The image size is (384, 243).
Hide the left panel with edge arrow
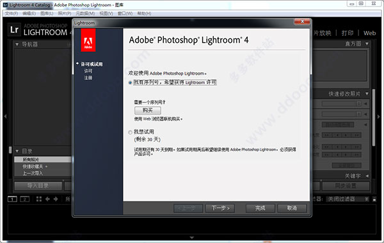tap(5, 116)
